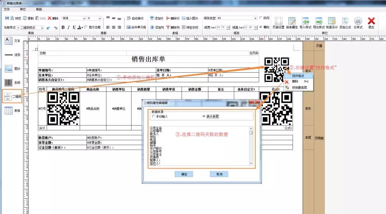Click the vertical align bottom icon
The image size is (386, 214).
[119, 18]
